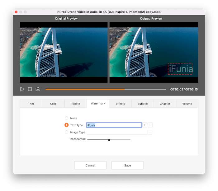Screen dimensions: 218x191
Task: Choose the Image Type radio option
Action: click(x=66, y=132)
